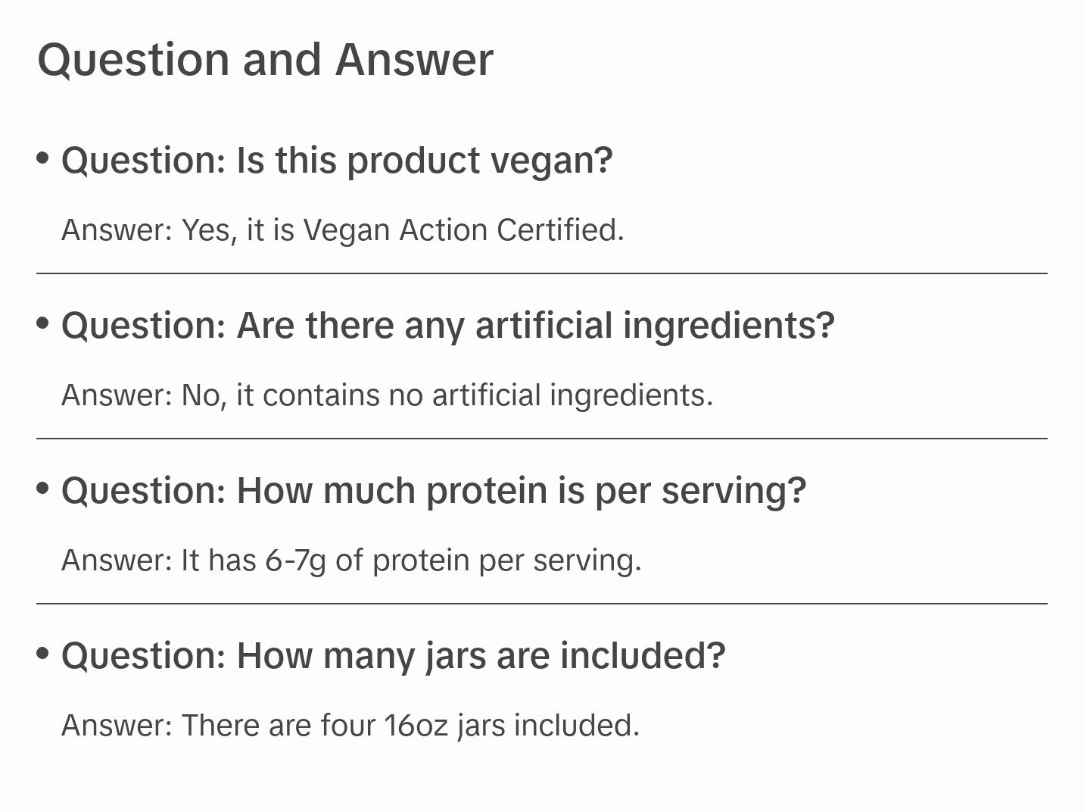Click the bullet beside the vegan question
This screenshot has width=1084, height=812.
[x=43, y=158]
